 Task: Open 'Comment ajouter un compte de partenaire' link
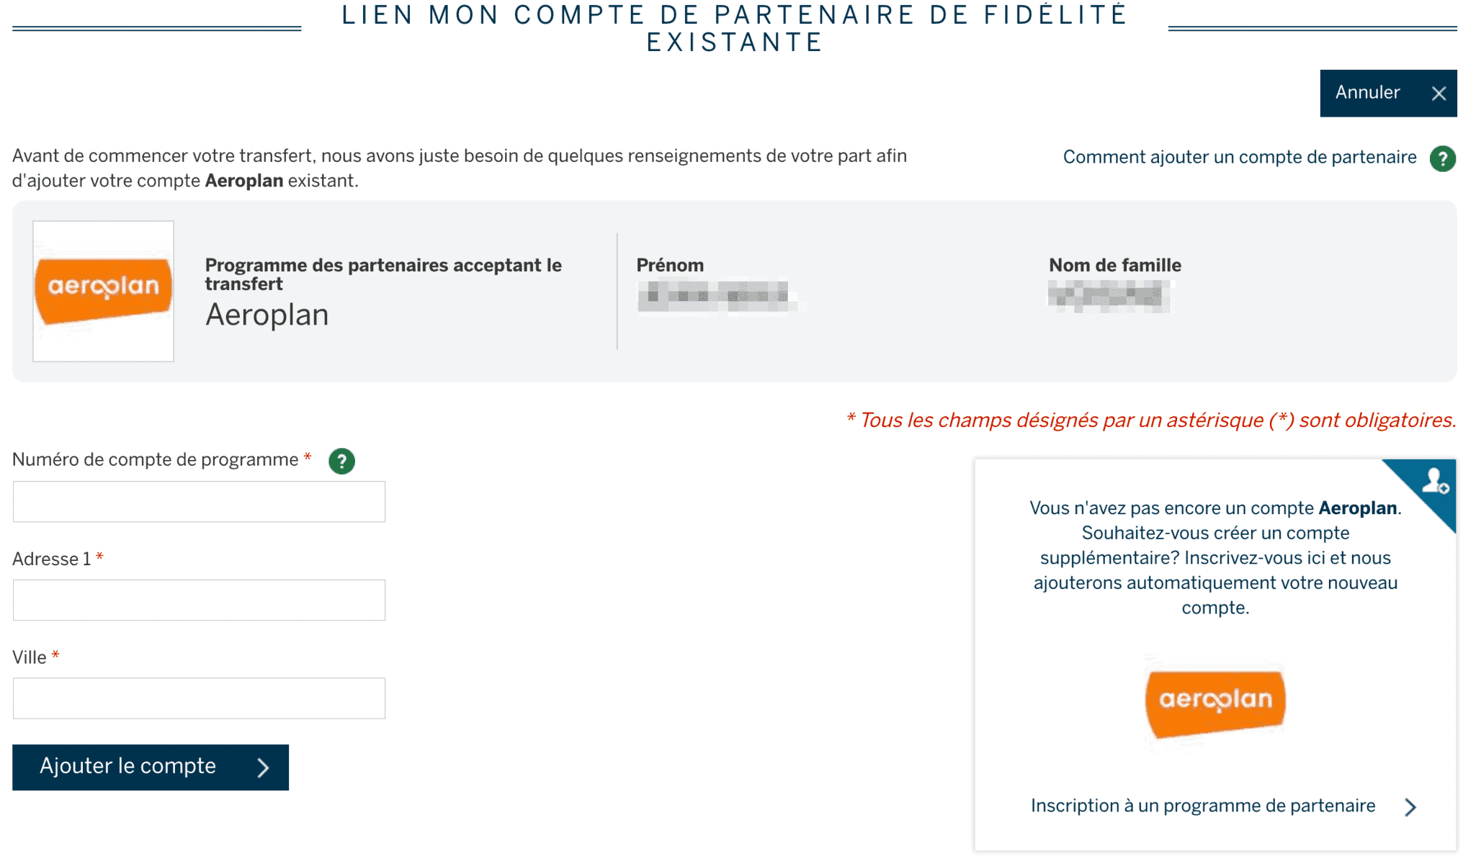(x=1239, y=158)
